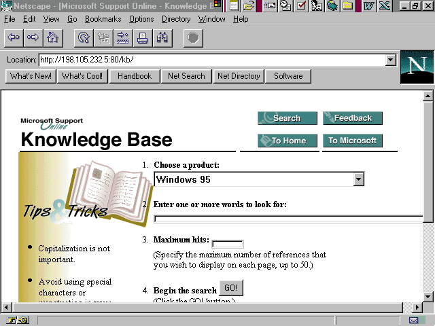Click the Software directory button
The width and height of the screenshot is (435, 326).
click(x=288, y=76)
